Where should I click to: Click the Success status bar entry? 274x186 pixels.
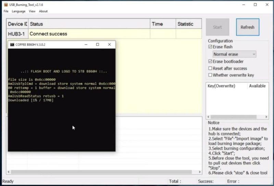point(206,182)
